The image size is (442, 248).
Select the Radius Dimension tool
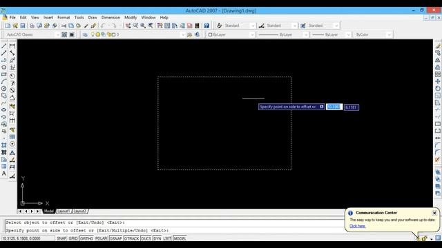(12, 76)
